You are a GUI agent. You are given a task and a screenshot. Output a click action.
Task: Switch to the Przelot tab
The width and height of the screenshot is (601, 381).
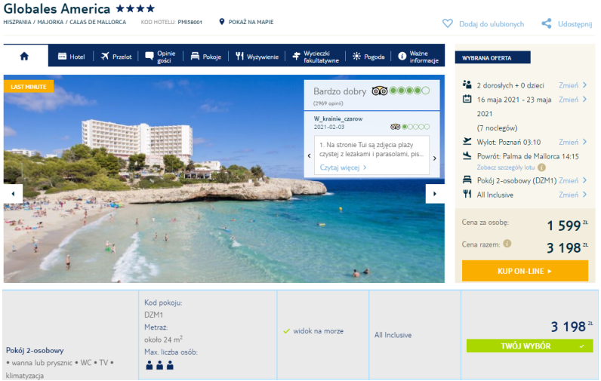(x=116, y=57)
